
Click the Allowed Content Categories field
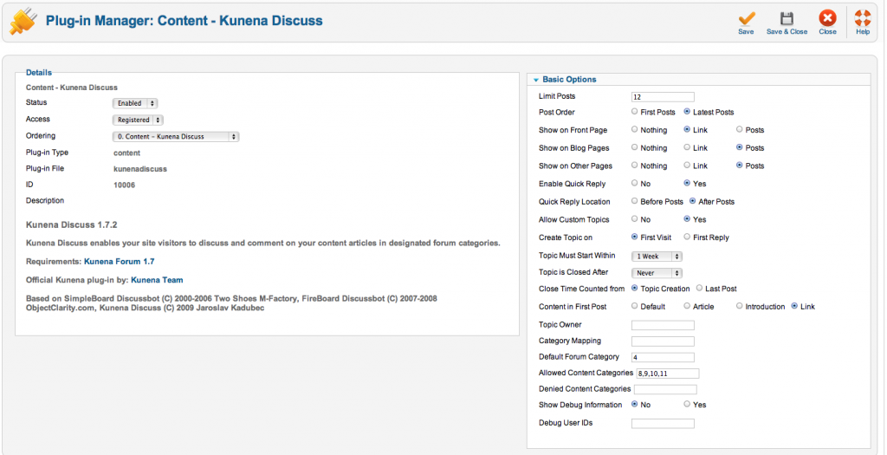coord(667,374)
